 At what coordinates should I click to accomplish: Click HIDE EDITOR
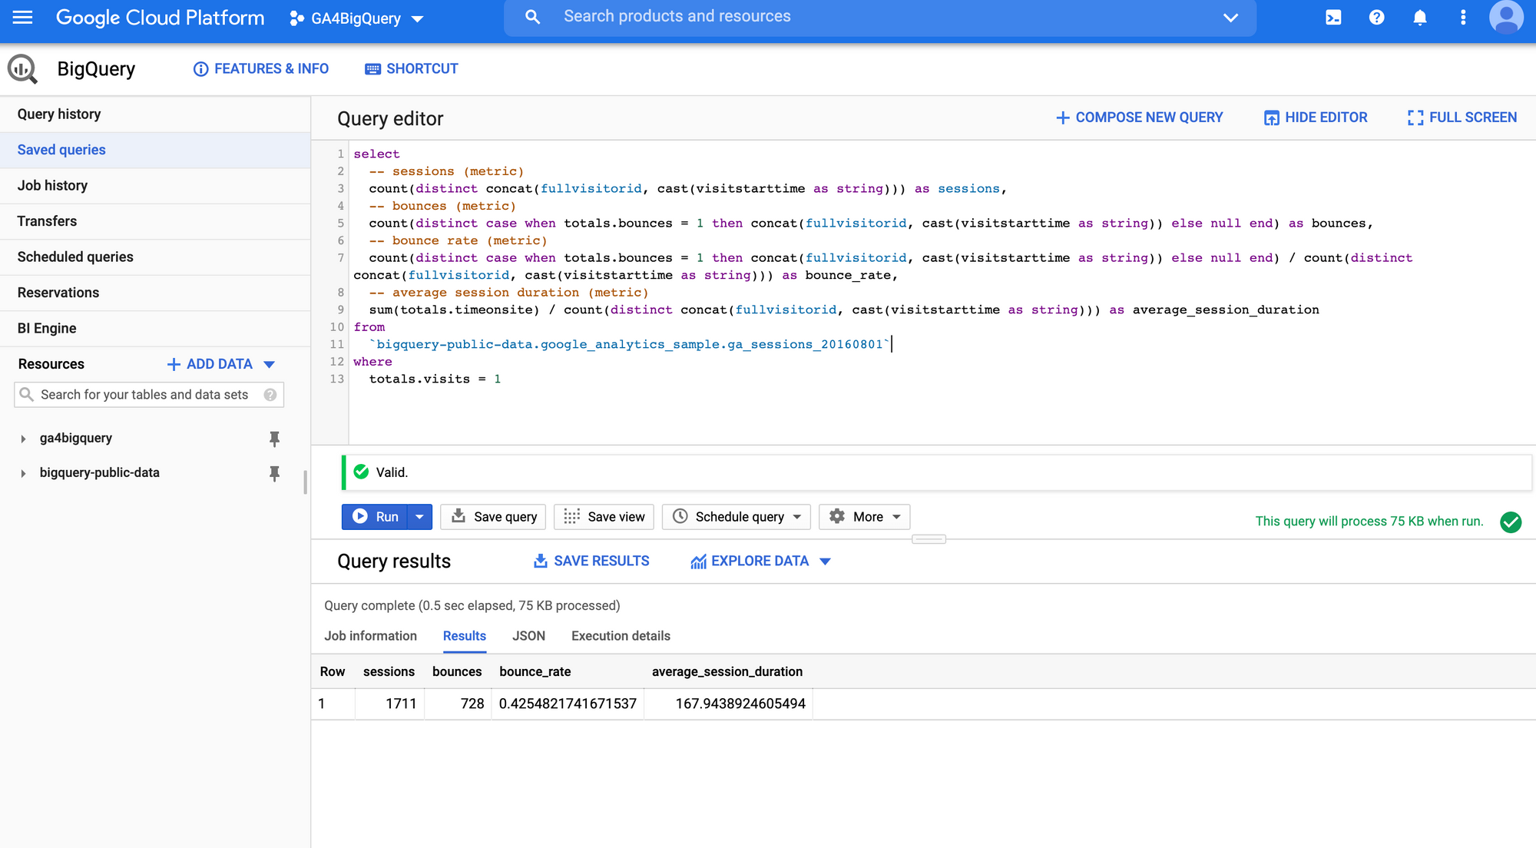click(x=1316, y=118)
